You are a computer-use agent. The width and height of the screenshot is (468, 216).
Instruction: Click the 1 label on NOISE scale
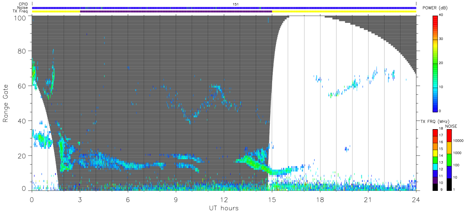(x=454, y=189)
